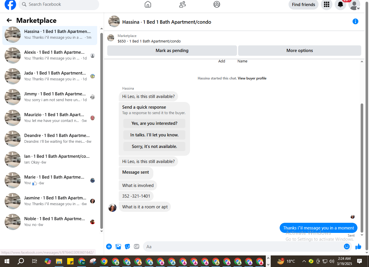The height and width of the screenshot is (267, 369).
Task: Open the Paint app on the taskbar
Action: 93,261
